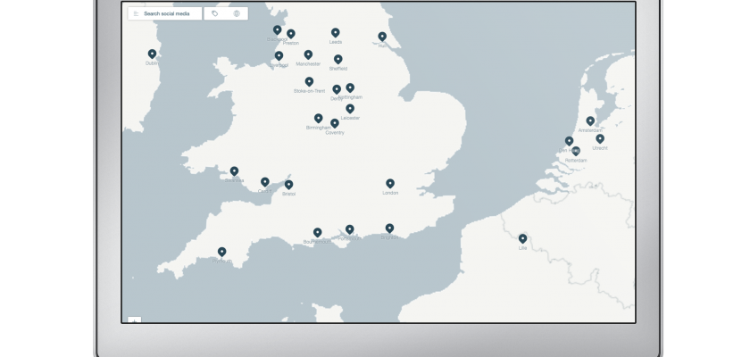Image resolution: width=750 pixels, height=357 pixels.
Task: Click the Sheffield location marker
Action: tap(338, 59)
